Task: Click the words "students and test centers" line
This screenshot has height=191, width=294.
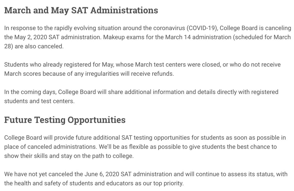Action: pyautogui.click(x=39, y=101)
